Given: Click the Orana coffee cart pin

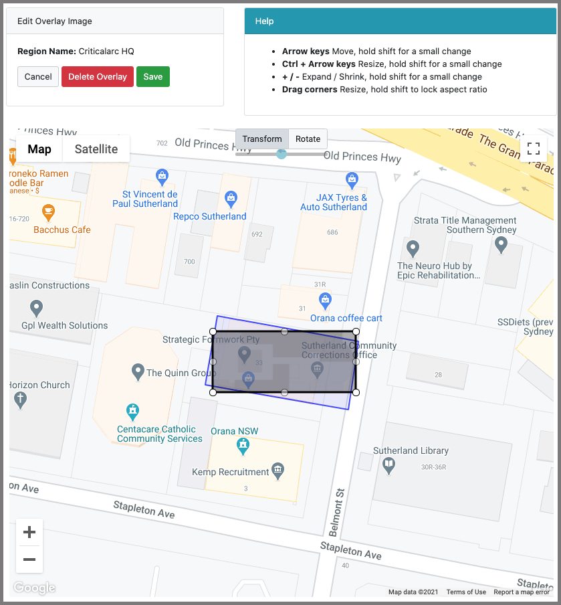Looking at the screenshot, I should click(x=325, y=301).
